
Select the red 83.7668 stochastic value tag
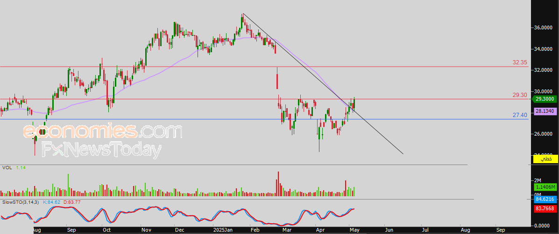545,209
